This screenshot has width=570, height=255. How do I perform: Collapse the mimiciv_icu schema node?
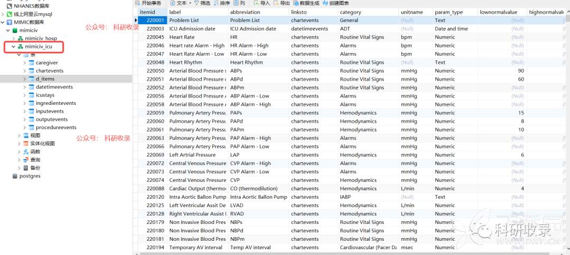(x=14, y=47)
